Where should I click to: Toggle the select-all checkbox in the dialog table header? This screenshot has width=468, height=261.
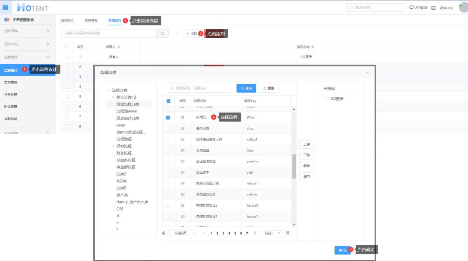168,101
